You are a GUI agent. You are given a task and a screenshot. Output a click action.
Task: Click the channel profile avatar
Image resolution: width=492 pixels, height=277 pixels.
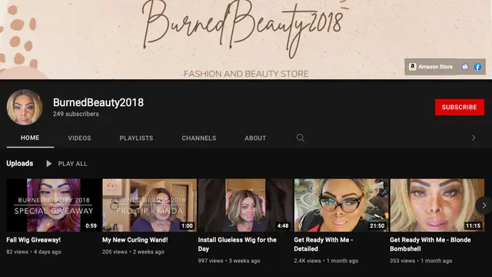(25, 107)
